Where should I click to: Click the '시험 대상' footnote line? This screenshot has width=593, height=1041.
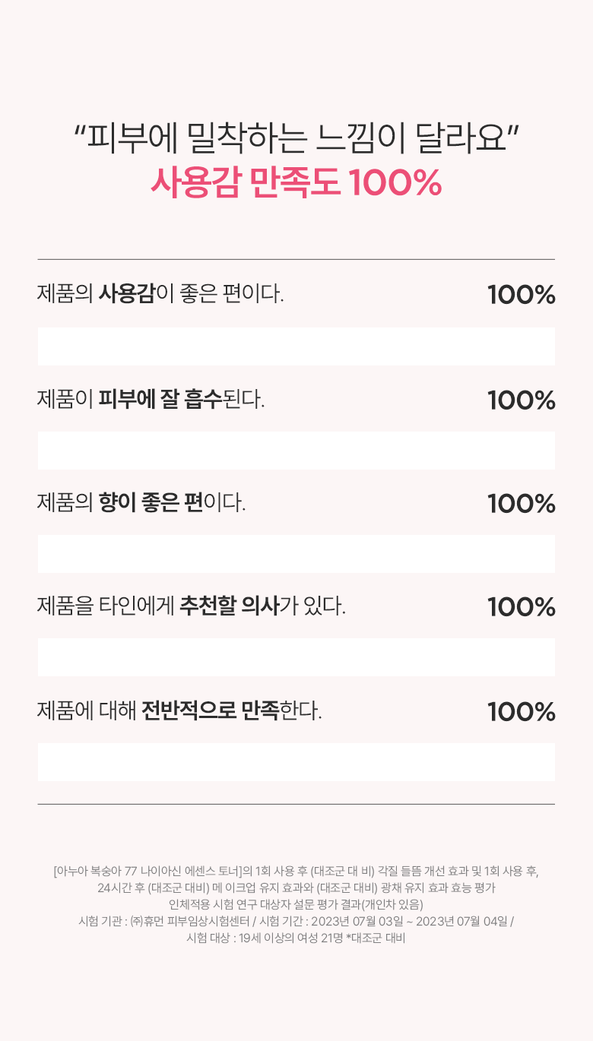[296, 938]
